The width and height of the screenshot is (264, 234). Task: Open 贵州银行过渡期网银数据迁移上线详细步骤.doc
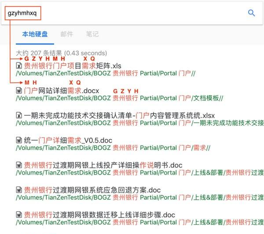(99, 215)
